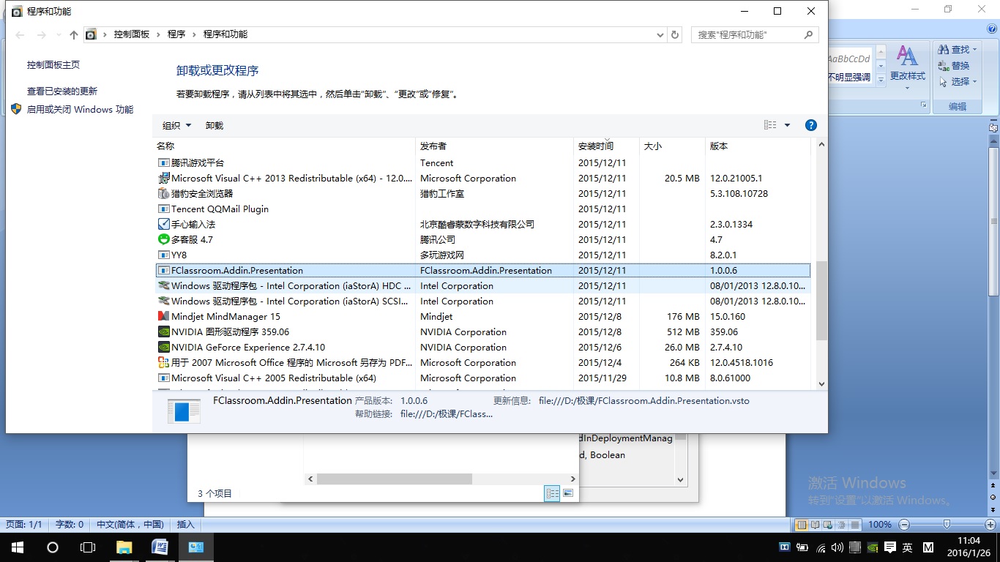Screen dimensions: 1000x562
Task: Click the 卸载 (Uninstall) button in the toolbar
Action: 214,126
